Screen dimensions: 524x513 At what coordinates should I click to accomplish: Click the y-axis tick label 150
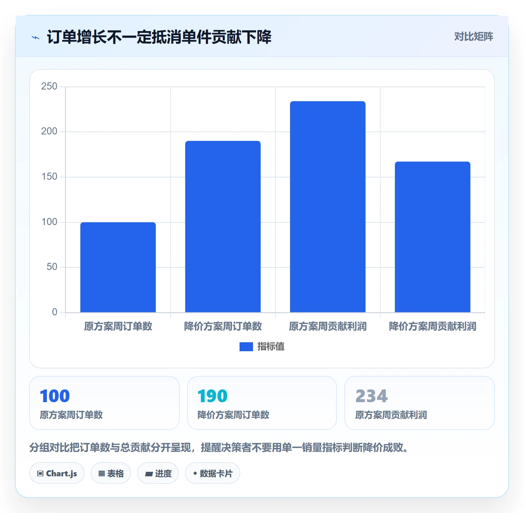49,177
